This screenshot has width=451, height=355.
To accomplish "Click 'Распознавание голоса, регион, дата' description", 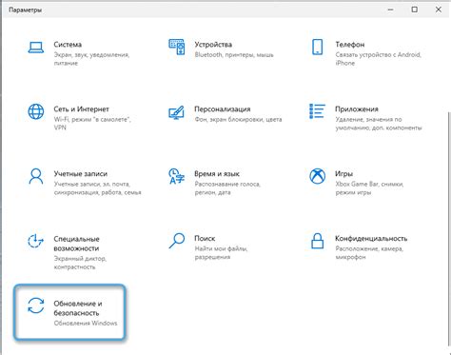I will [x=227, y=188].
